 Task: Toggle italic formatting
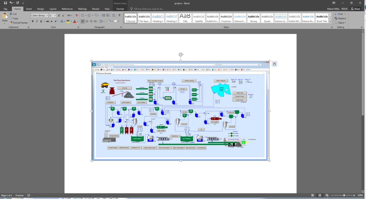click(37, 21)
